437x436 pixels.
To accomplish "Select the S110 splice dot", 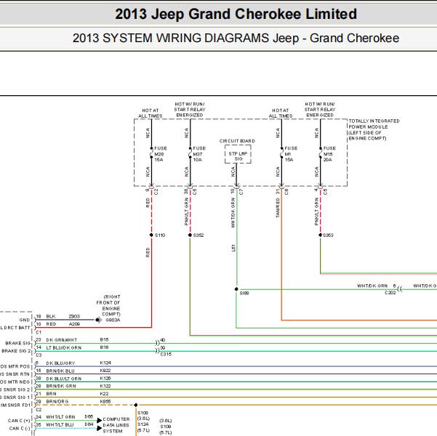I will tap(151, 235).
